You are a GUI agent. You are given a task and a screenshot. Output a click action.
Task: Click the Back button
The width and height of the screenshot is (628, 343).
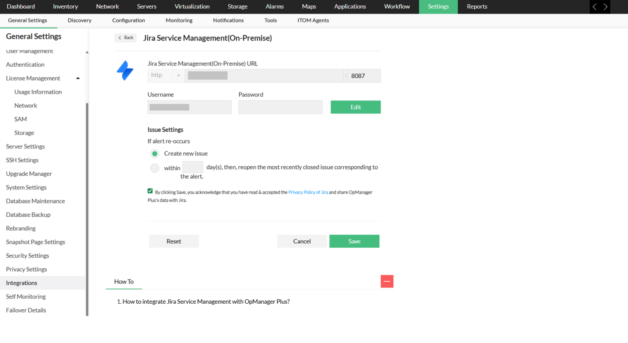point(125,38)
